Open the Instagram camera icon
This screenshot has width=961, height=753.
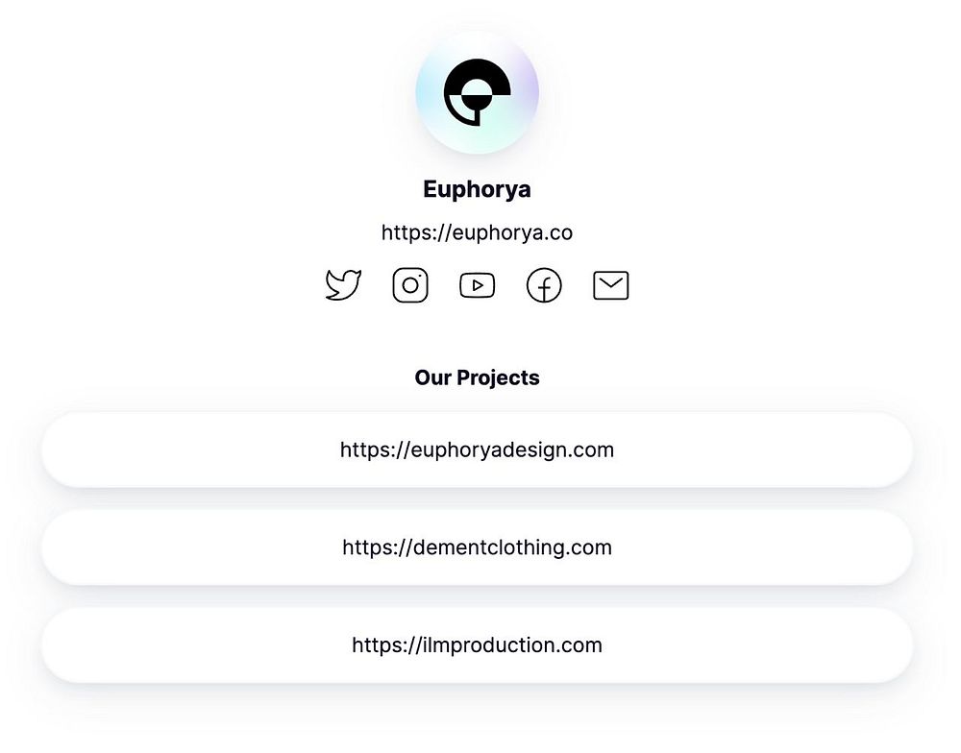[410, 285]
